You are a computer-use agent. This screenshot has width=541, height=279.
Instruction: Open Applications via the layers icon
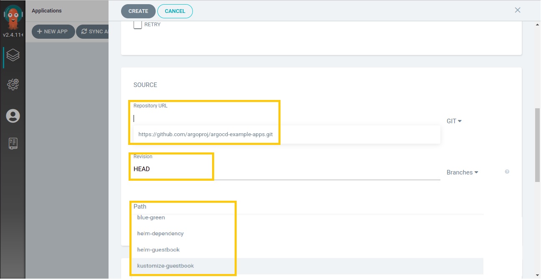click(13, 55)
